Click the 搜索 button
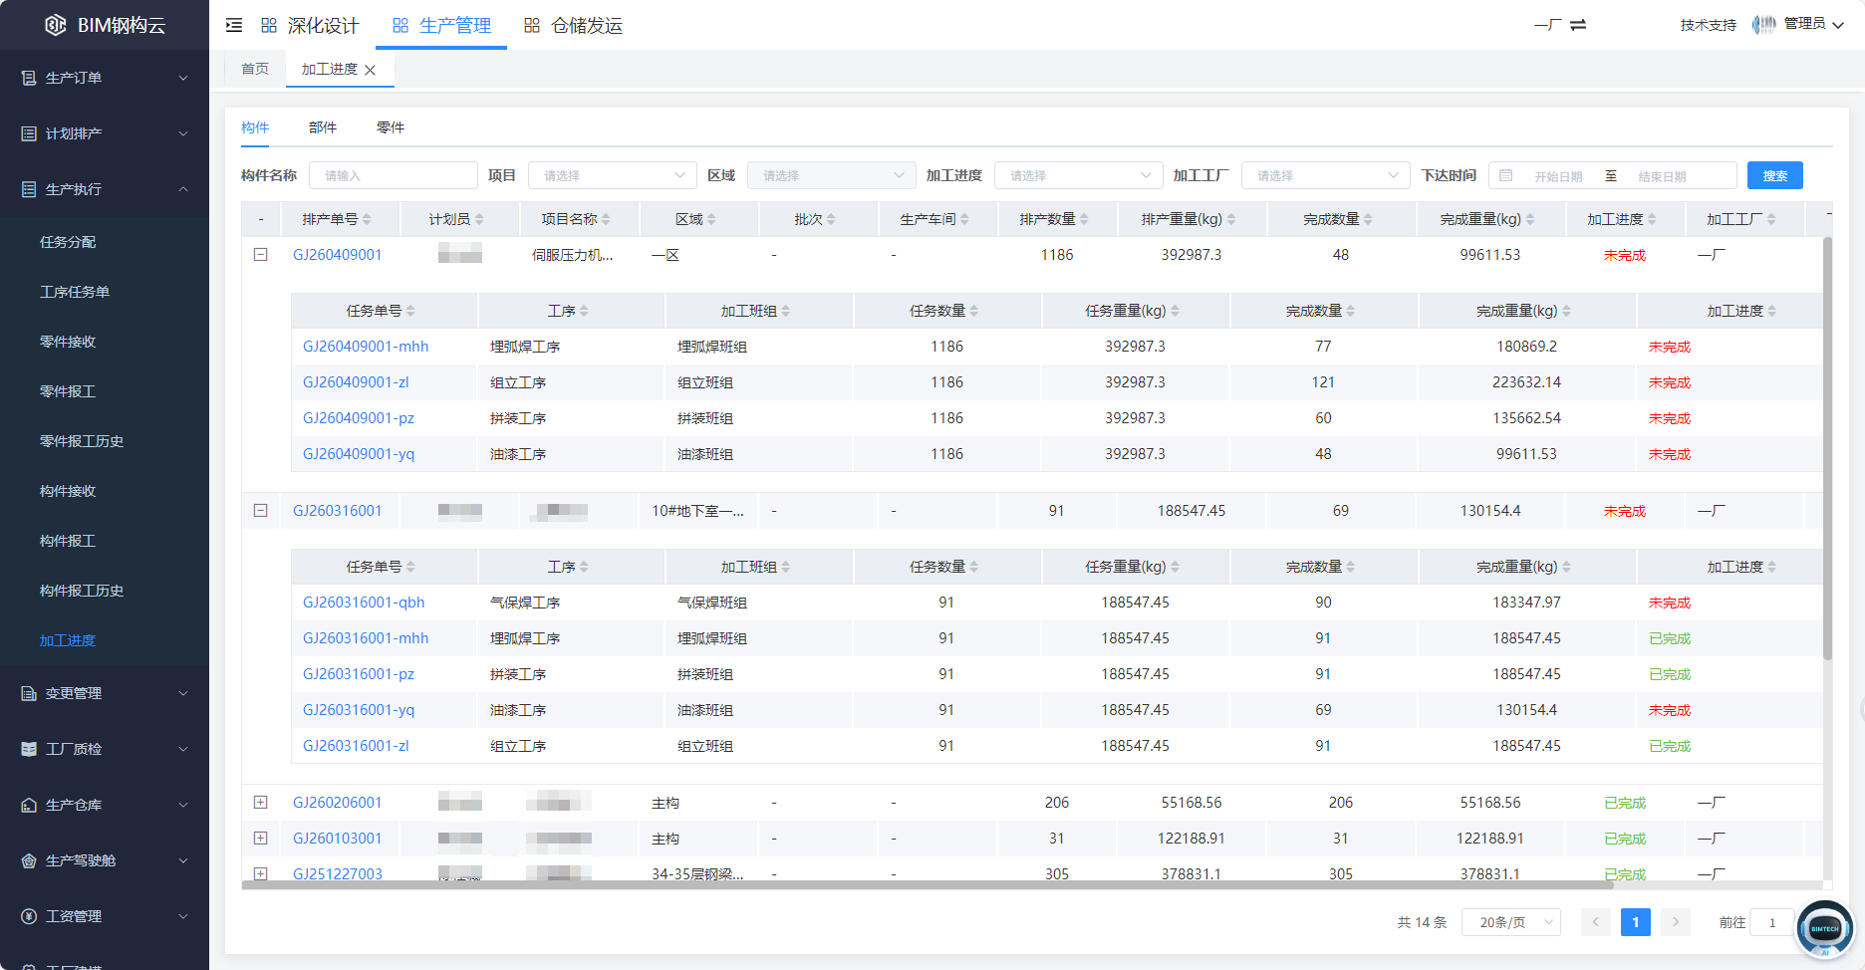This screenshot has width=1865, height=970. [1775, 175]
